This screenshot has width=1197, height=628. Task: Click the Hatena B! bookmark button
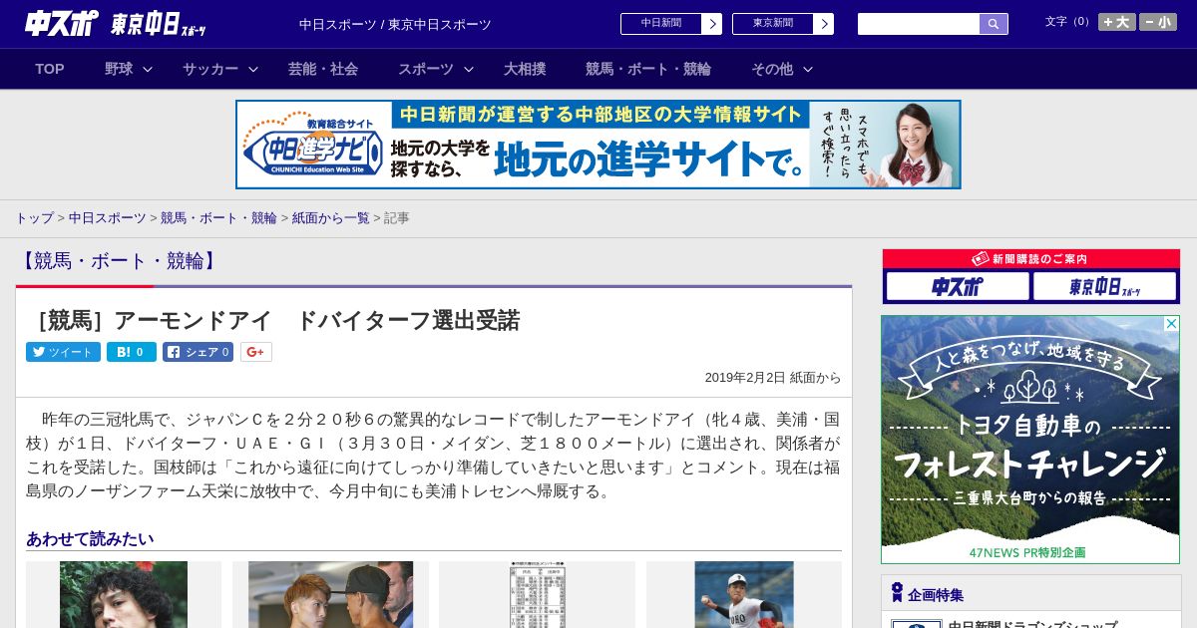132,352
